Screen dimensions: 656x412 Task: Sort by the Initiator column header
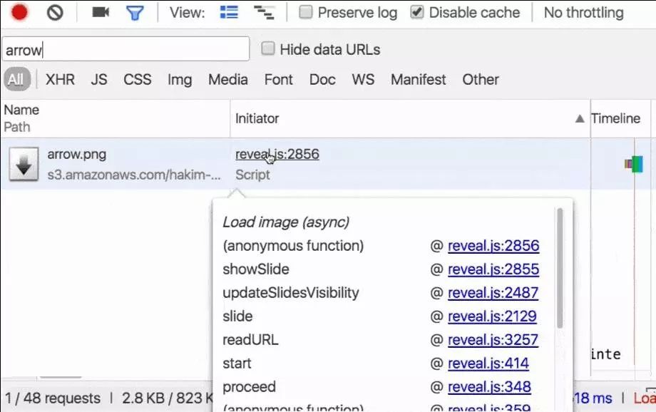pos(257,119)
